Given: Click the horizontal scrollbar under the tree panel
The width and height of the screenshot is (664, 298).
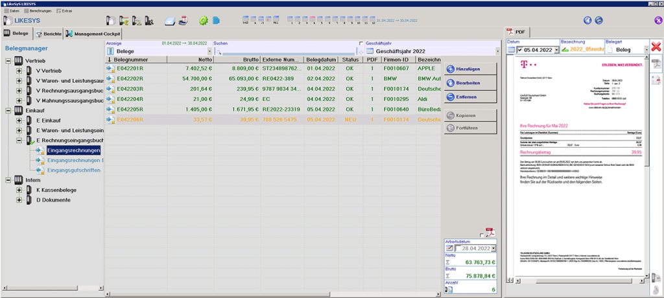Looking at the screenshot, I should (52, 288).
